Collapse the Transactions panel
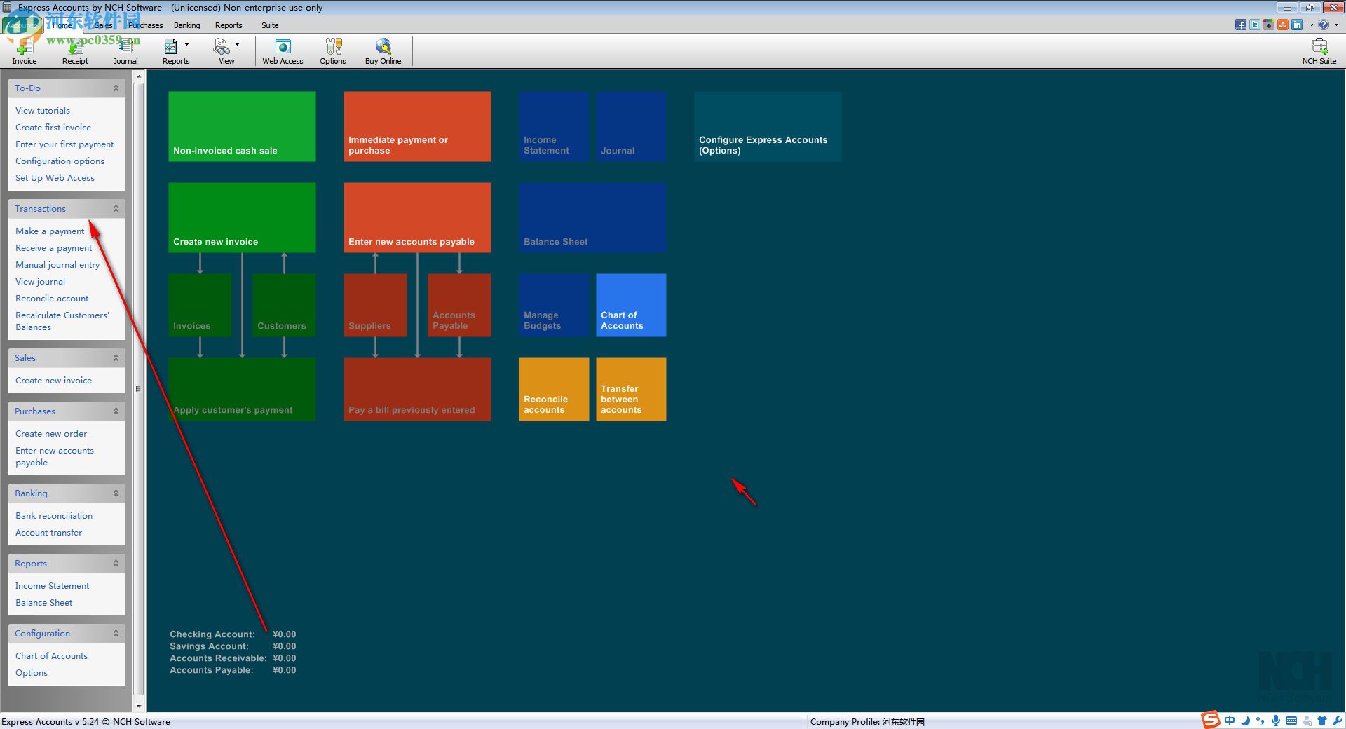The image size is (1346, 729). tap(116, 209)
